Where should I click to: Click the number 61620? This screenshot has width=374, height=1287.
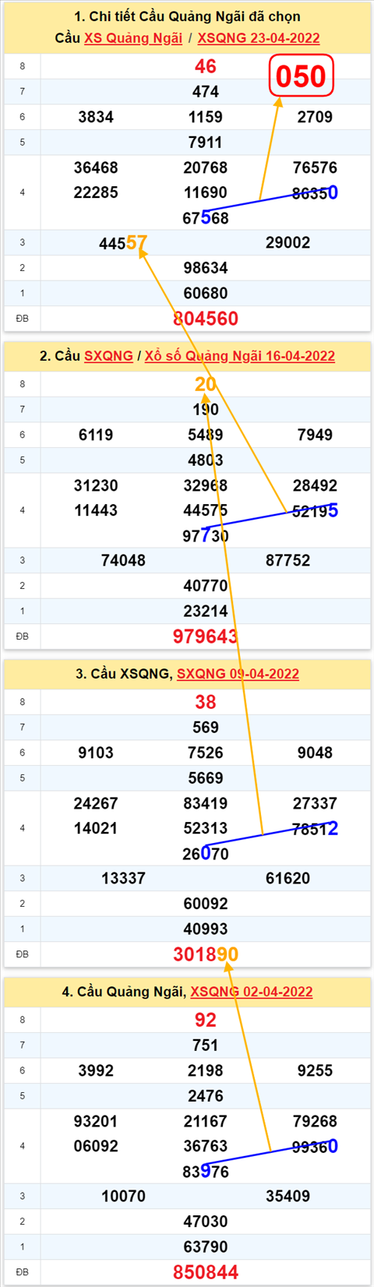288,879
